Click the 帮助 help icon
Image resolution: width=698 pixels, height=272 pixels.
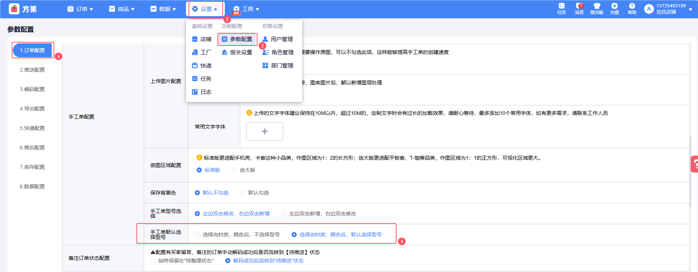pyautogui.click(x=632, y=6)
